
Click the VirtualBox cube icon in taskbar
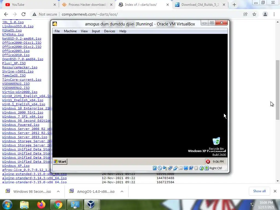pos(91,205)
